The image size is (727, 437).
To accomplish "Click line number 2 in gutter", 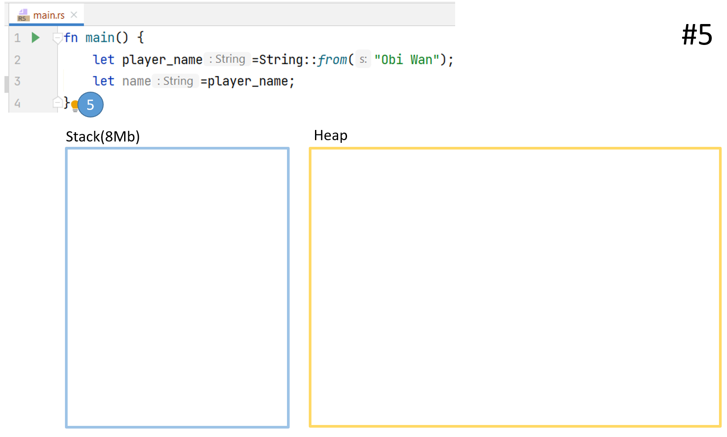I will coord(17,60).
